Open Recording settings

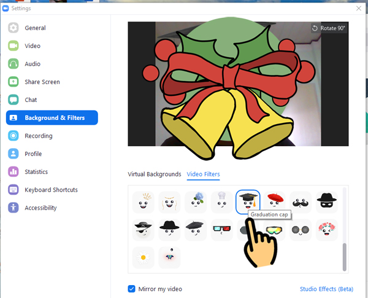pos(38,136)
